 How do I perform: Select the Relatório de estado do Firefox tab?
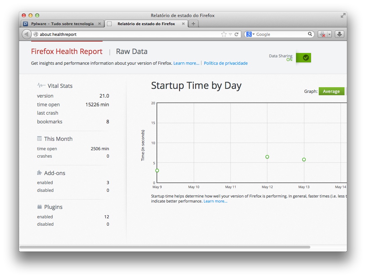click(146, 24)
